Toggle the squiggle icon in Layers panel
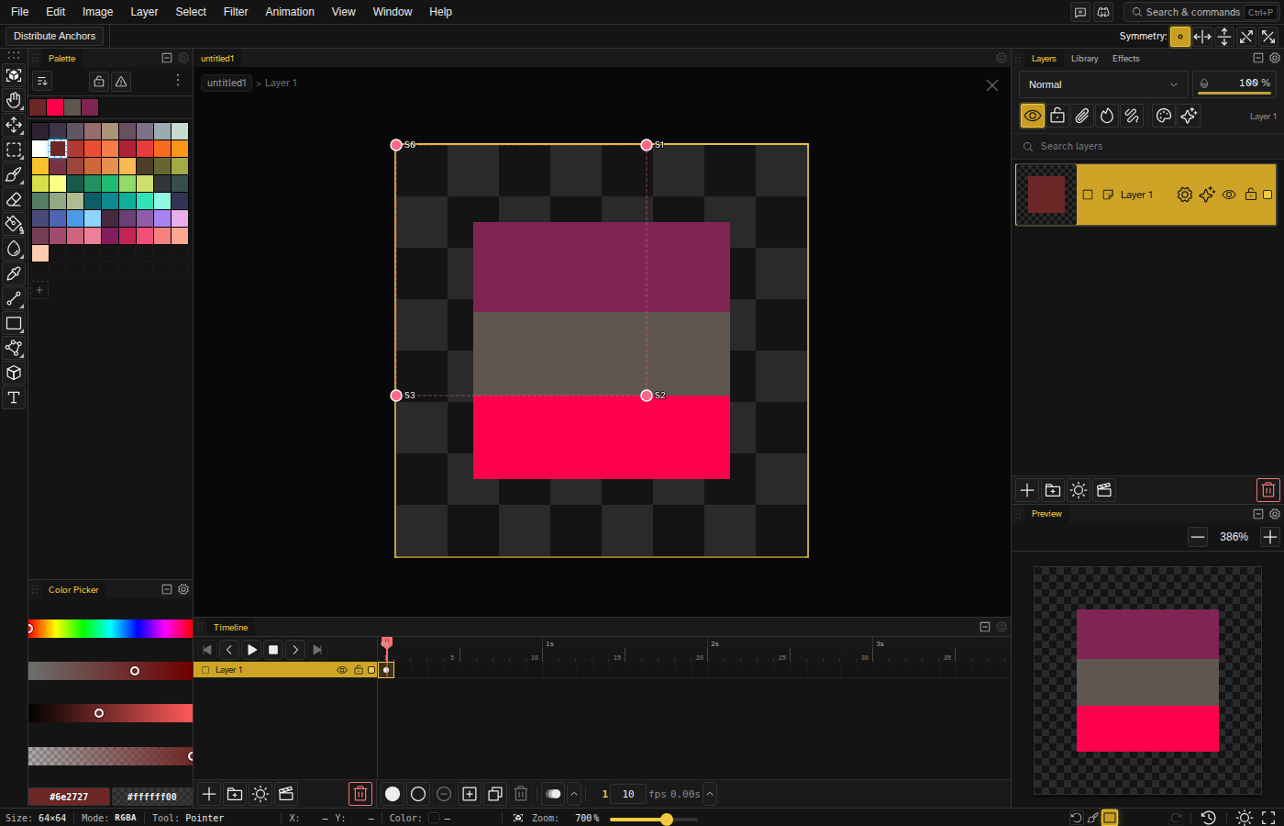 (x=1132, y=116)
